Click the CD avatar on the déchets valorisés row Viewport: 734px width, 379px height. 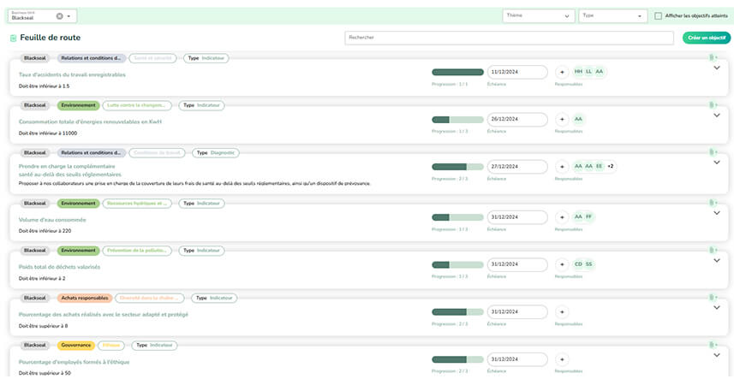(x=578, y=264)
